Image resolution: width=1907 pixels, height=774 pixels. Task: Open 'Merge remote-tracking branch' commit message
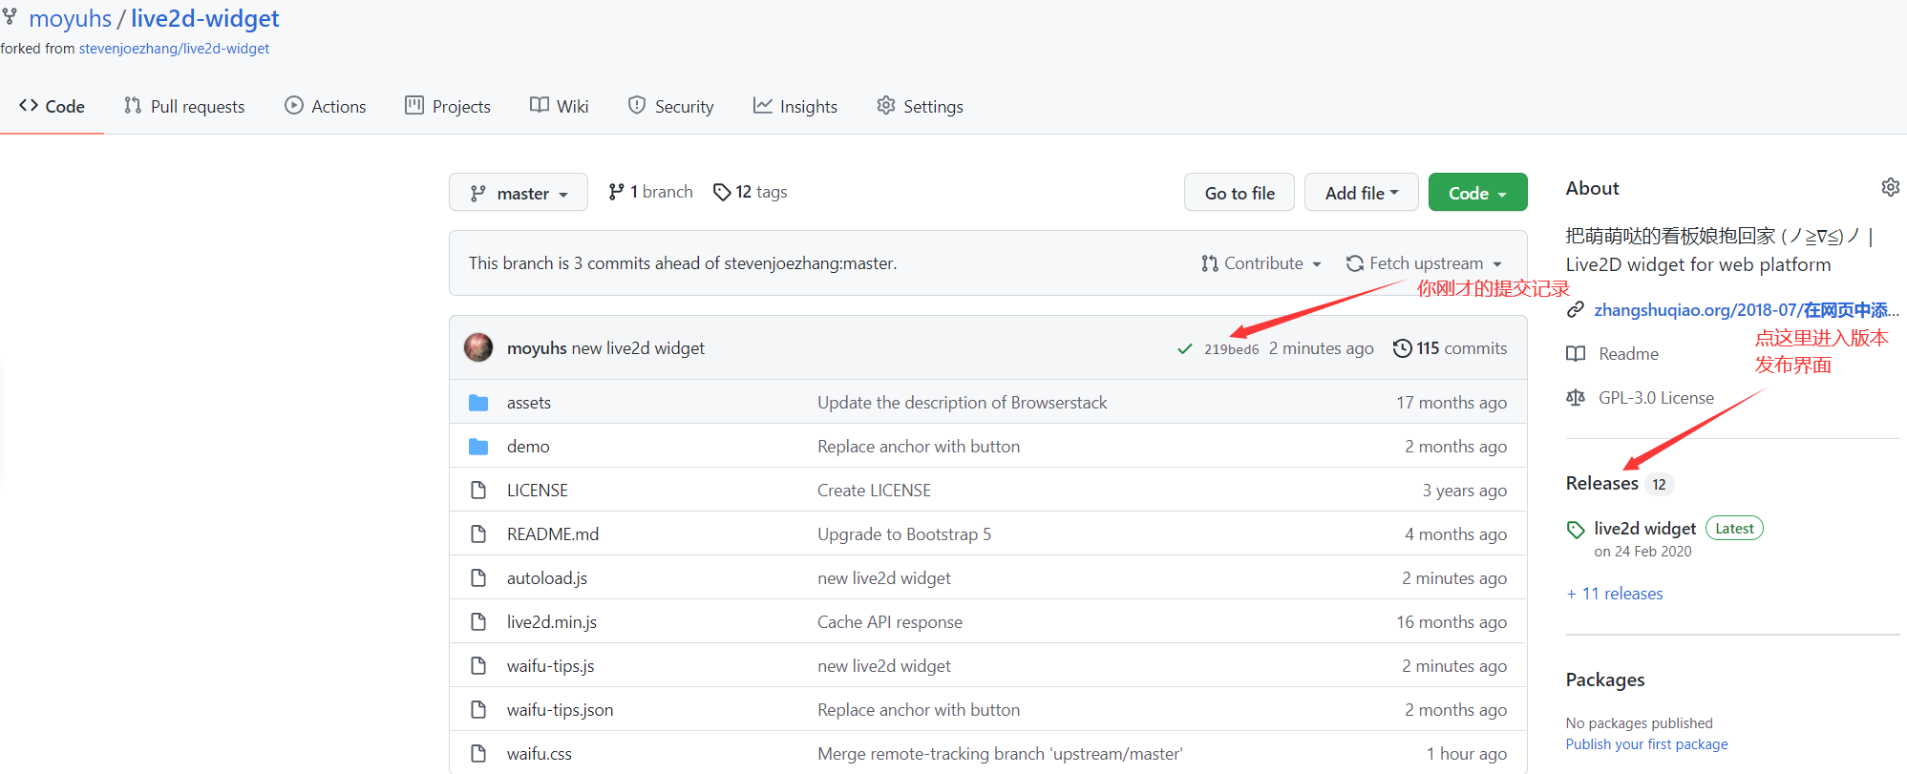1000,754
